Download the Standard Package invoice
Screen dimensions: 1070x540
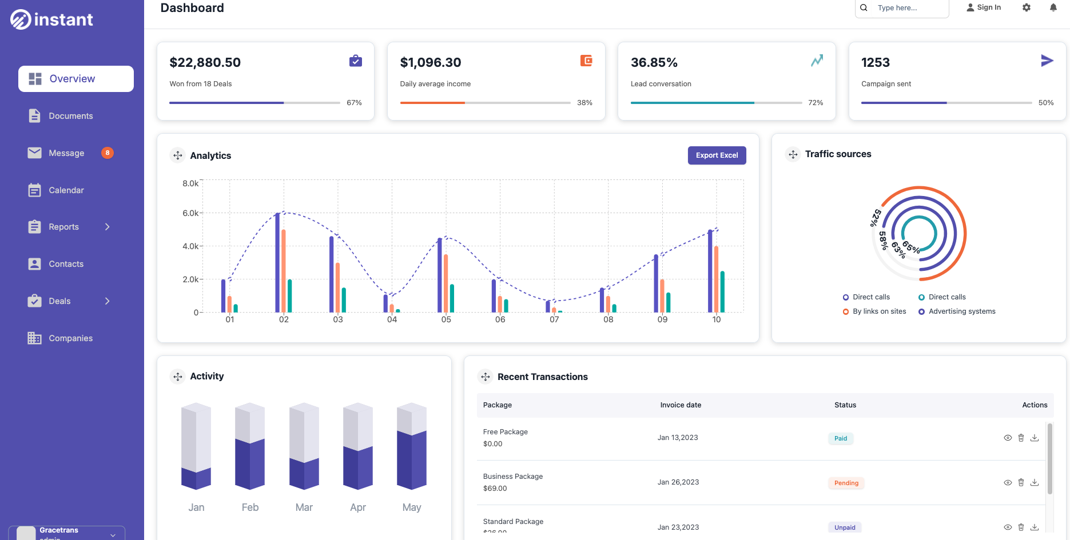pyautogui.click(x=1035, y=527)
